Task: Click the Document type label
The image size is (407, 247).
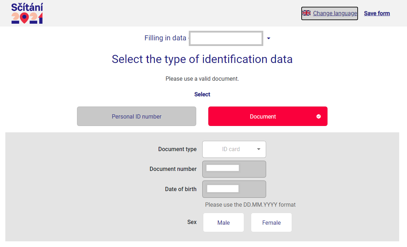Action: (x=177, y=149)
